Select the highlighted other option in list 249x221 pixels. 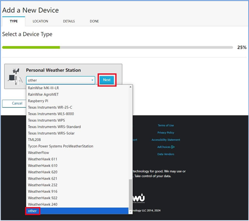[77, 211]
